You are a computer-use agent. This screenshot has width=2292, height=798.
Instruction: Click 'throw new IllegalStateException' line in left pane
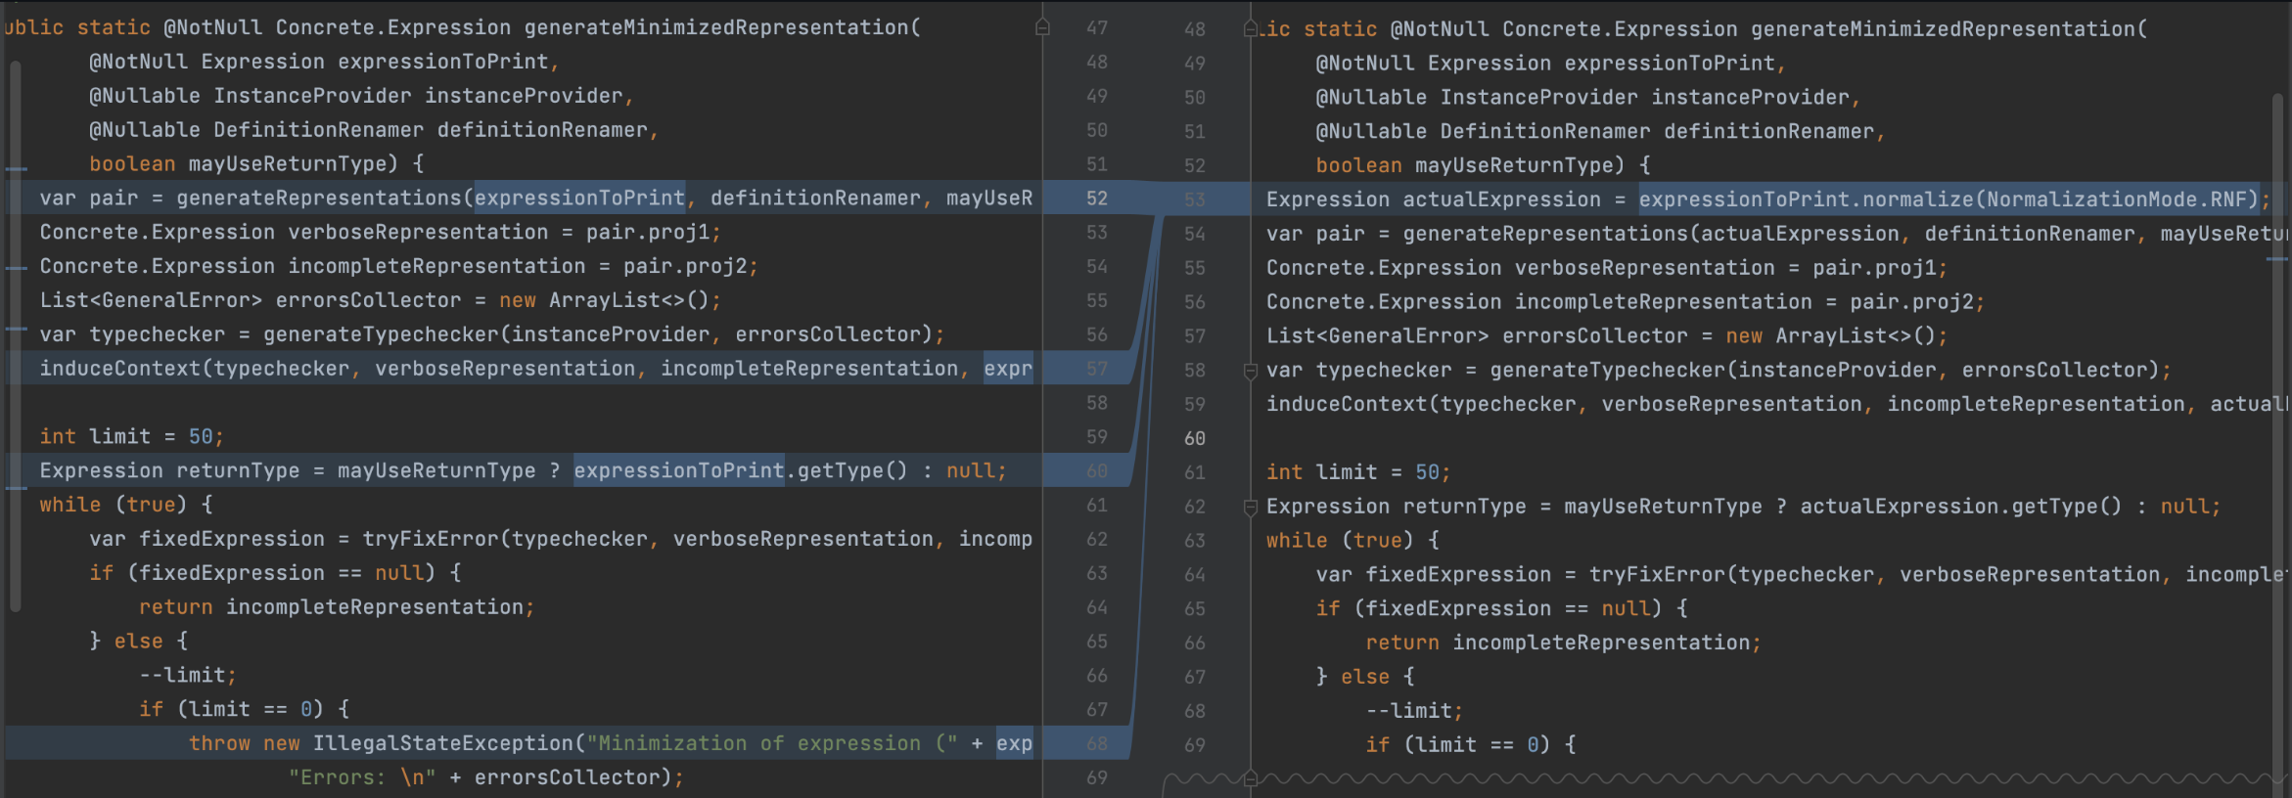pyautogui.click(x=611, y=743)
